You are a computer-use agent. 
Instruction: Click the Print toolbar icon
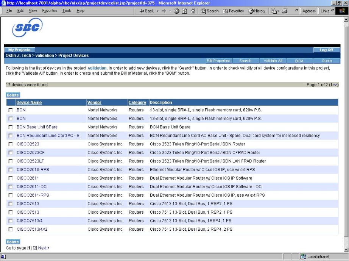click(x=285, y=11)
